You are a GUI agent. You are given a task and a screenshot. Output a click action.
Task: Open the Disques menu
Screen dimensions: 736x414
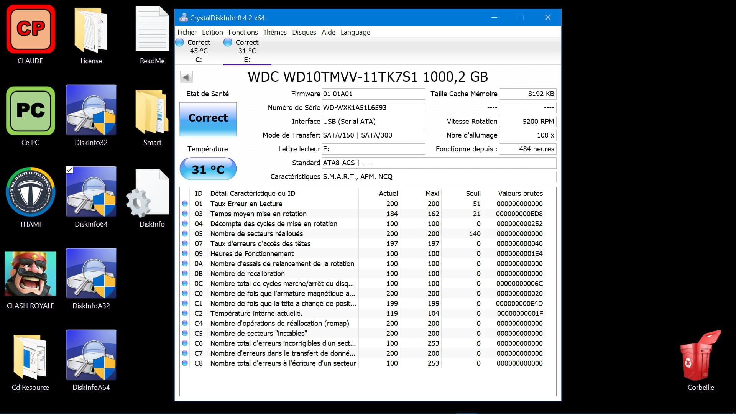[x=304, y=32]
